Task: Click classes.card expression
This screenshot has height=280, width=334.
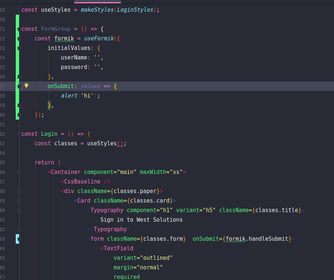Action: pyautogui.click(x=150, y=201)
